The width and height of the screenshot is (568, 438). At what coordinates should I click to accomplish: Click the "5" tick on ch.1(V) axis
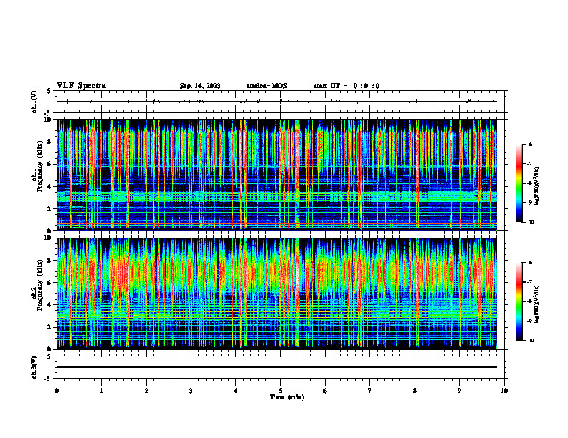(49, 91)
